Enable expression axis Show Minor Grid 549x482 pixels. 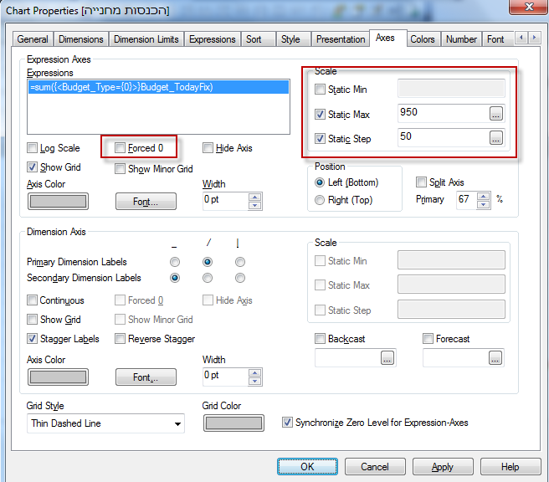coord(120,169)
